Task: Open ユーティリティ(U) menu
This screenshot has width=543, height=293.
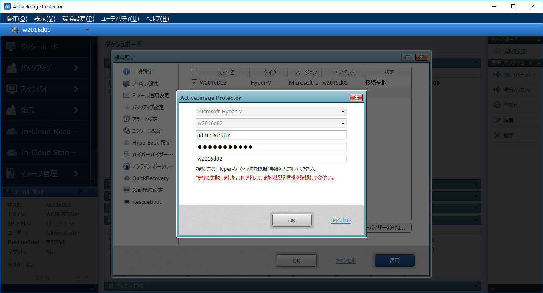Action: (x=120, y=19)
